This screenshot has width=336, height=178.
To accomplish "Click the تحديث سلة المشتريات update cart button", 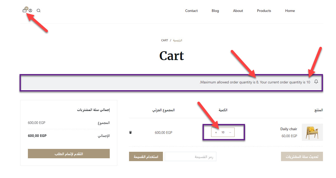I will pyautogui.click(x=302, y=157).
